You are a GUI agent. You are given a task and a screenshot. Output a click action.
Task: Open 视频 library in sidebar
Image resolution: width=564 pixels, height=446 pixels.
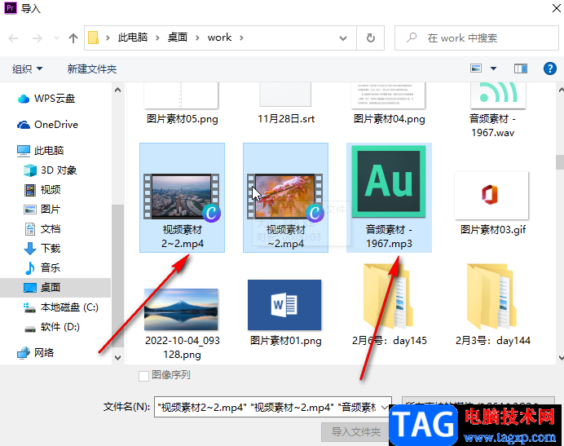[x=42, y=189]
